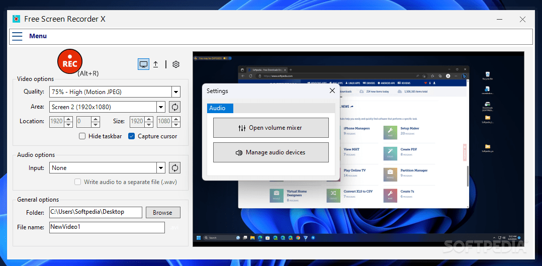Click the '(Alt+R)' shortcut label
The image size is (542, 266).
(x=88, y=73)
